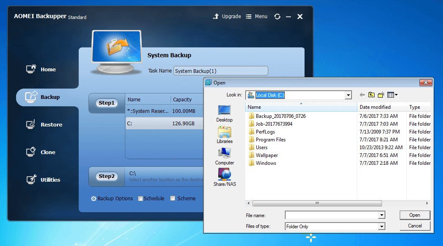Click the Home monitor icon
The image size is (443, 246).
point(31,69)
